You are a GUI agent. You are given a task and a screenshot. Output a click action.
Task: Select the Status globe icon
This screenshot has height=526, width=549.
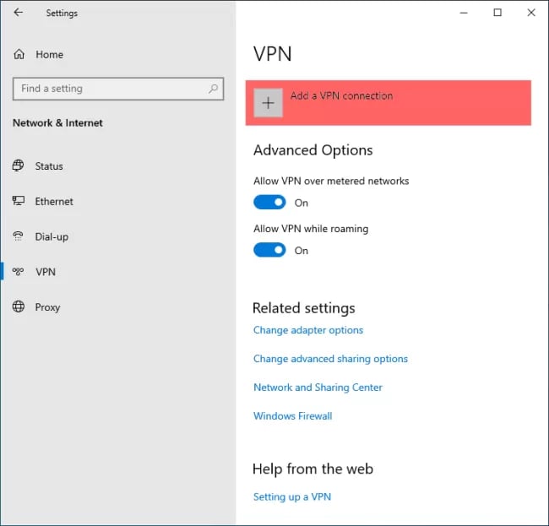point(19,165)
